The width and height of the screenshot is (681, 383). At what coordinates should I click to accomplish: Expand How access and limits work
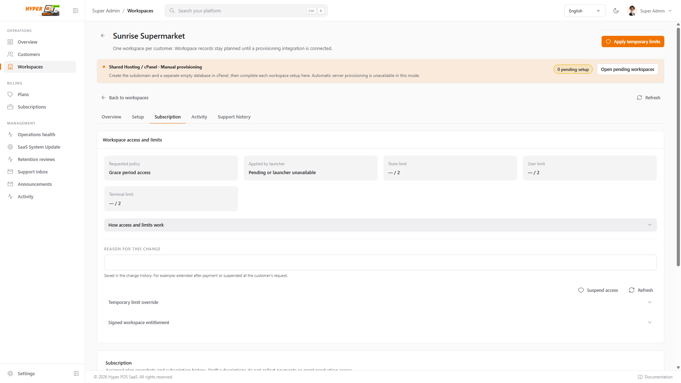tap(380, 225)
